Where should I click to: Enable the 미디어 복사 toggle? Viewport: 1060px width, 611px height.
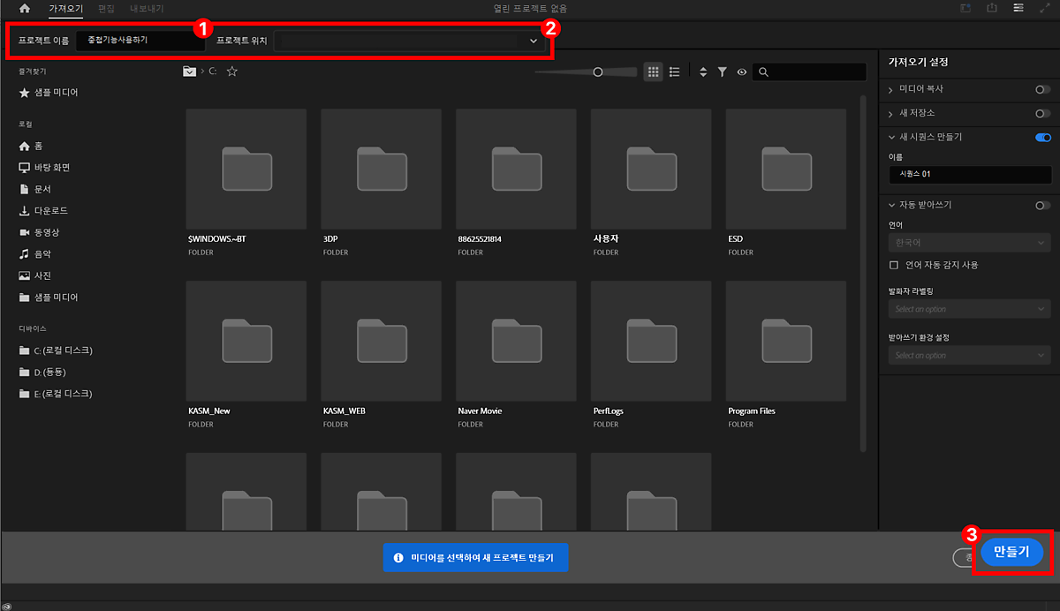[x=1043, y=89]
